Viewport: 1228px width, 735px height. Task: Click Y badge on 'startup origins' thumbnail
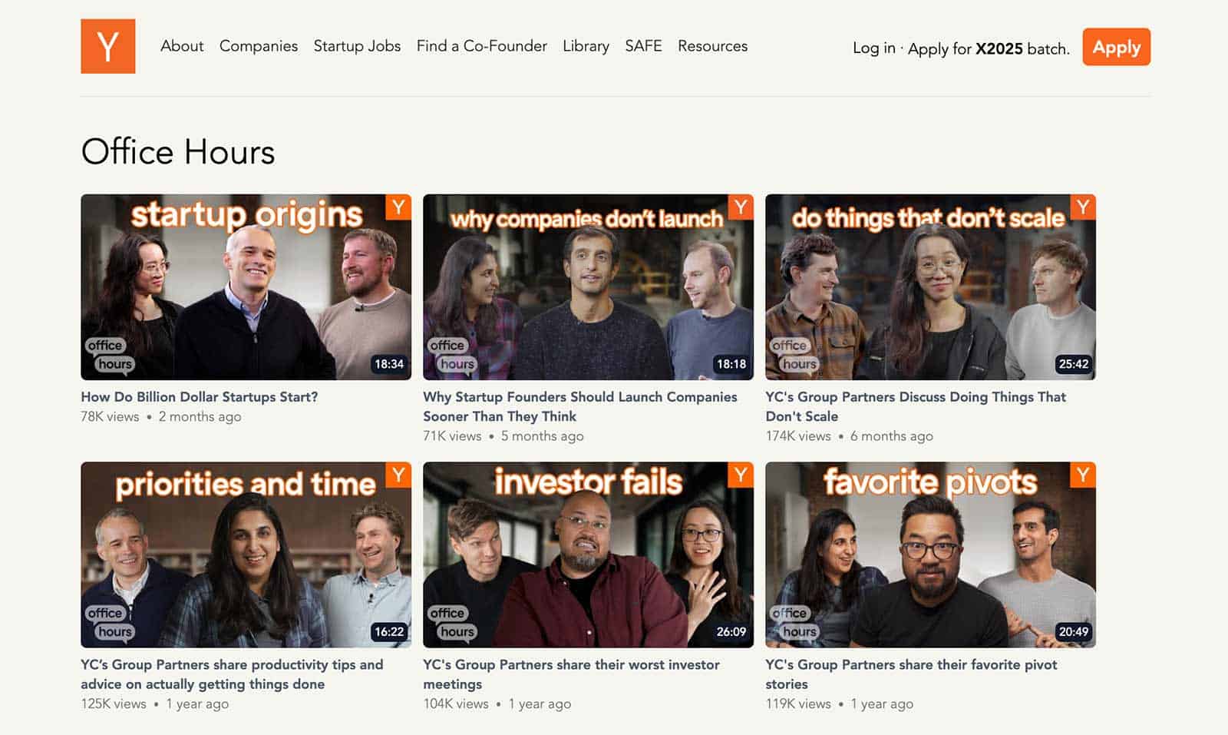coord(398,207)
